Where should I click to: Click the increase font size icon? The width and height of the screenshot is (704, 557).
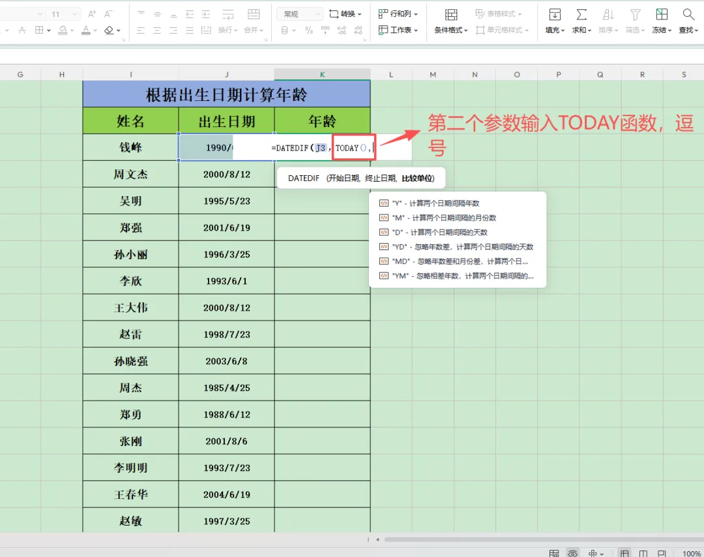(92, 14)
